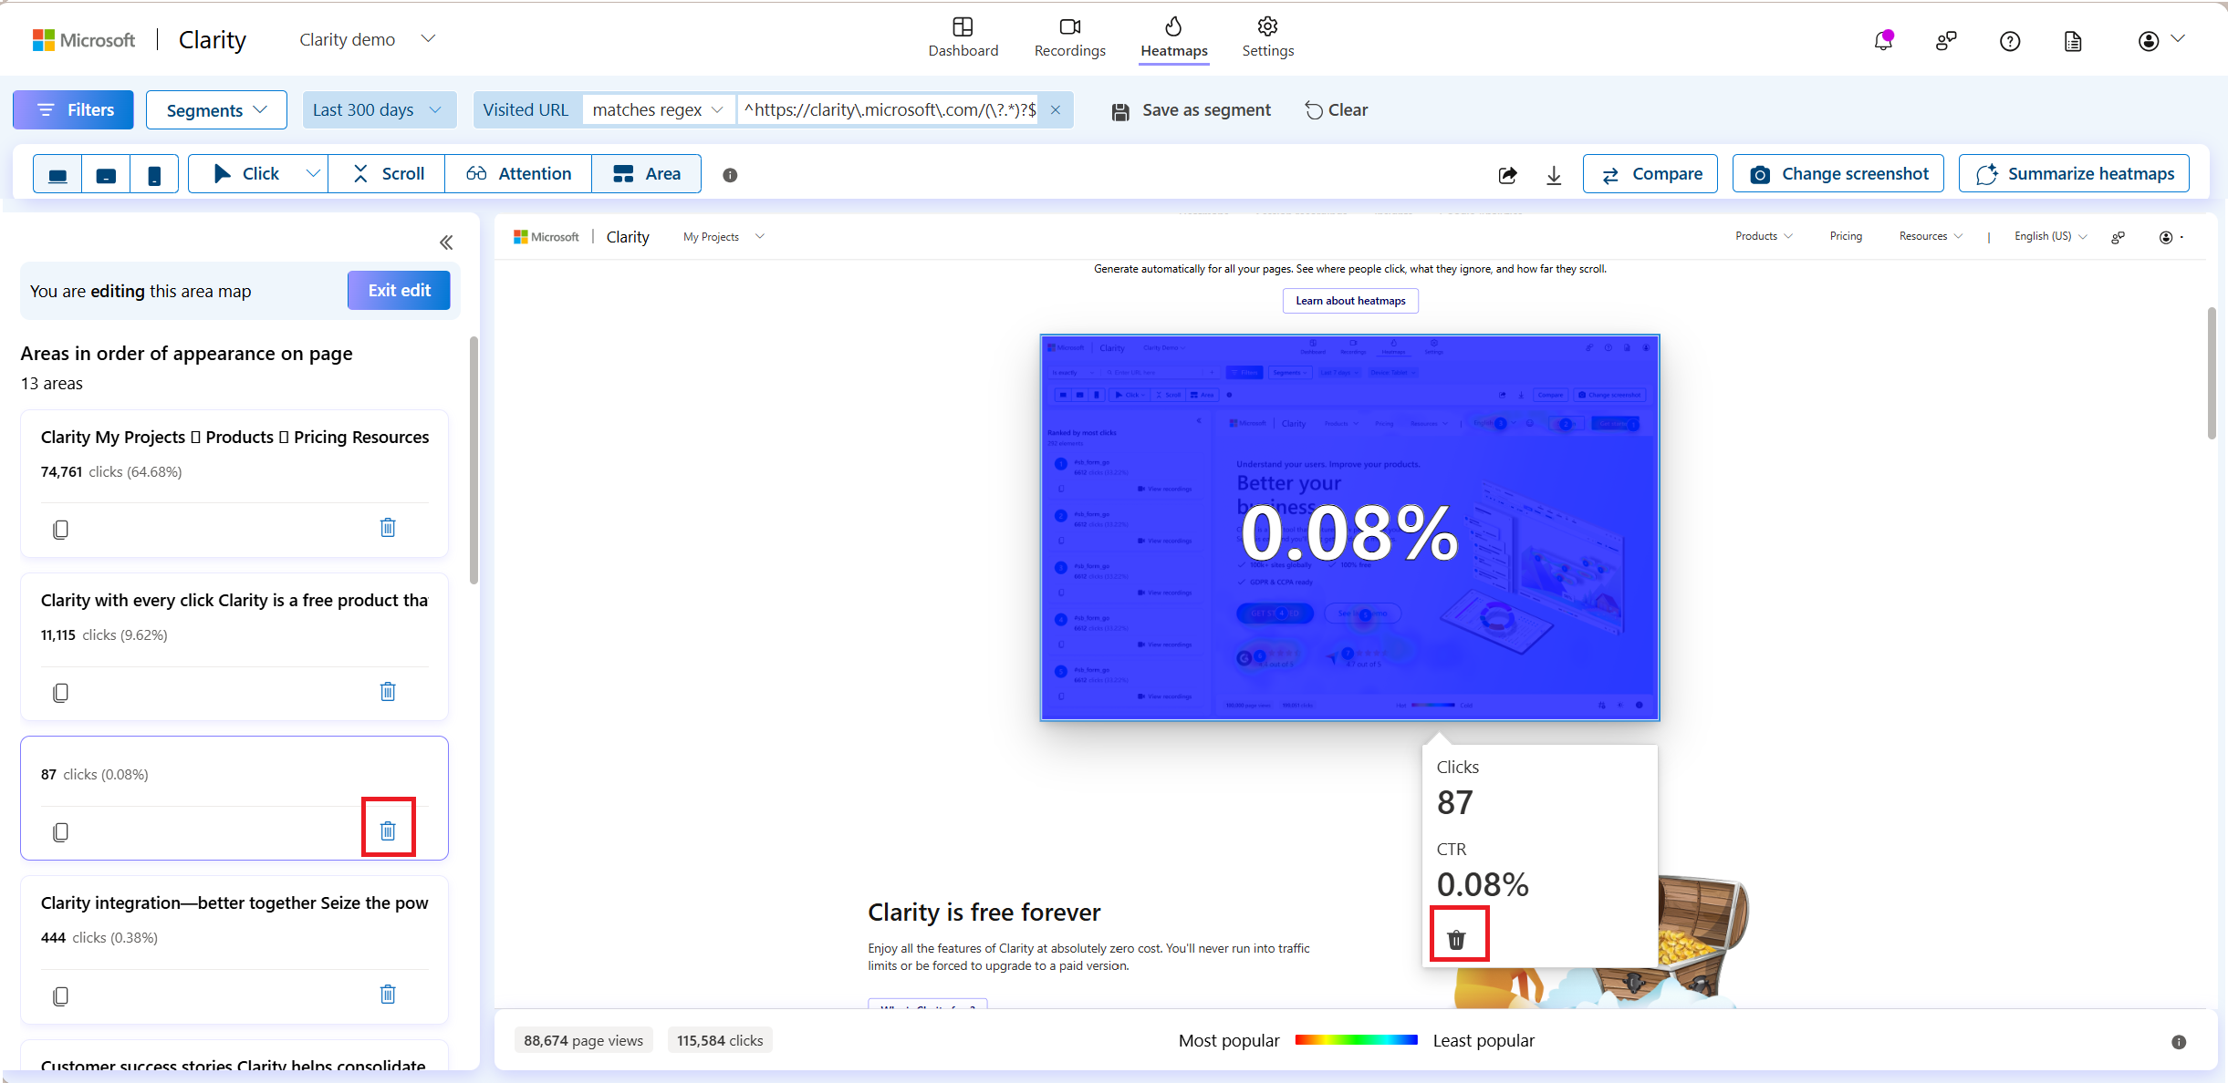Click the download heatmap icon
The image size is (2228, 1083).
coord(1554,175)
